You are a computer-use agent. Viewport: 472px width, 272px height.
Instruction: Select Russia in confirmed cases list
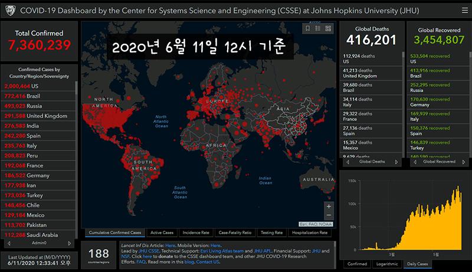(x=38, y=106)
